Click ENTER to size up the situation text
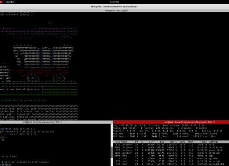The width and height of the screenshot is (229, 166). click(23, 100)
